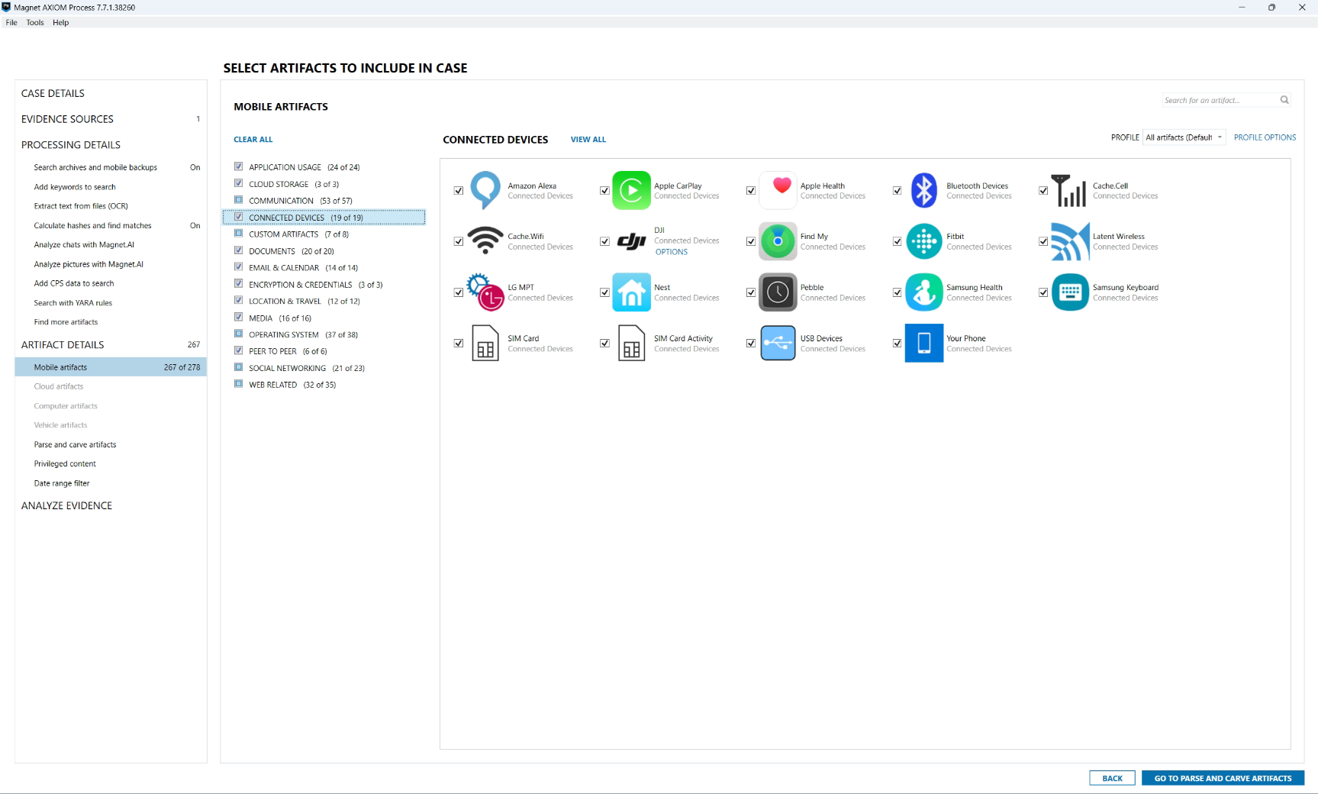This screenshot has width=1318, height=794.
Task: Click the DJI logo icon
Action: pyautogui.click(x=631, y=241)
